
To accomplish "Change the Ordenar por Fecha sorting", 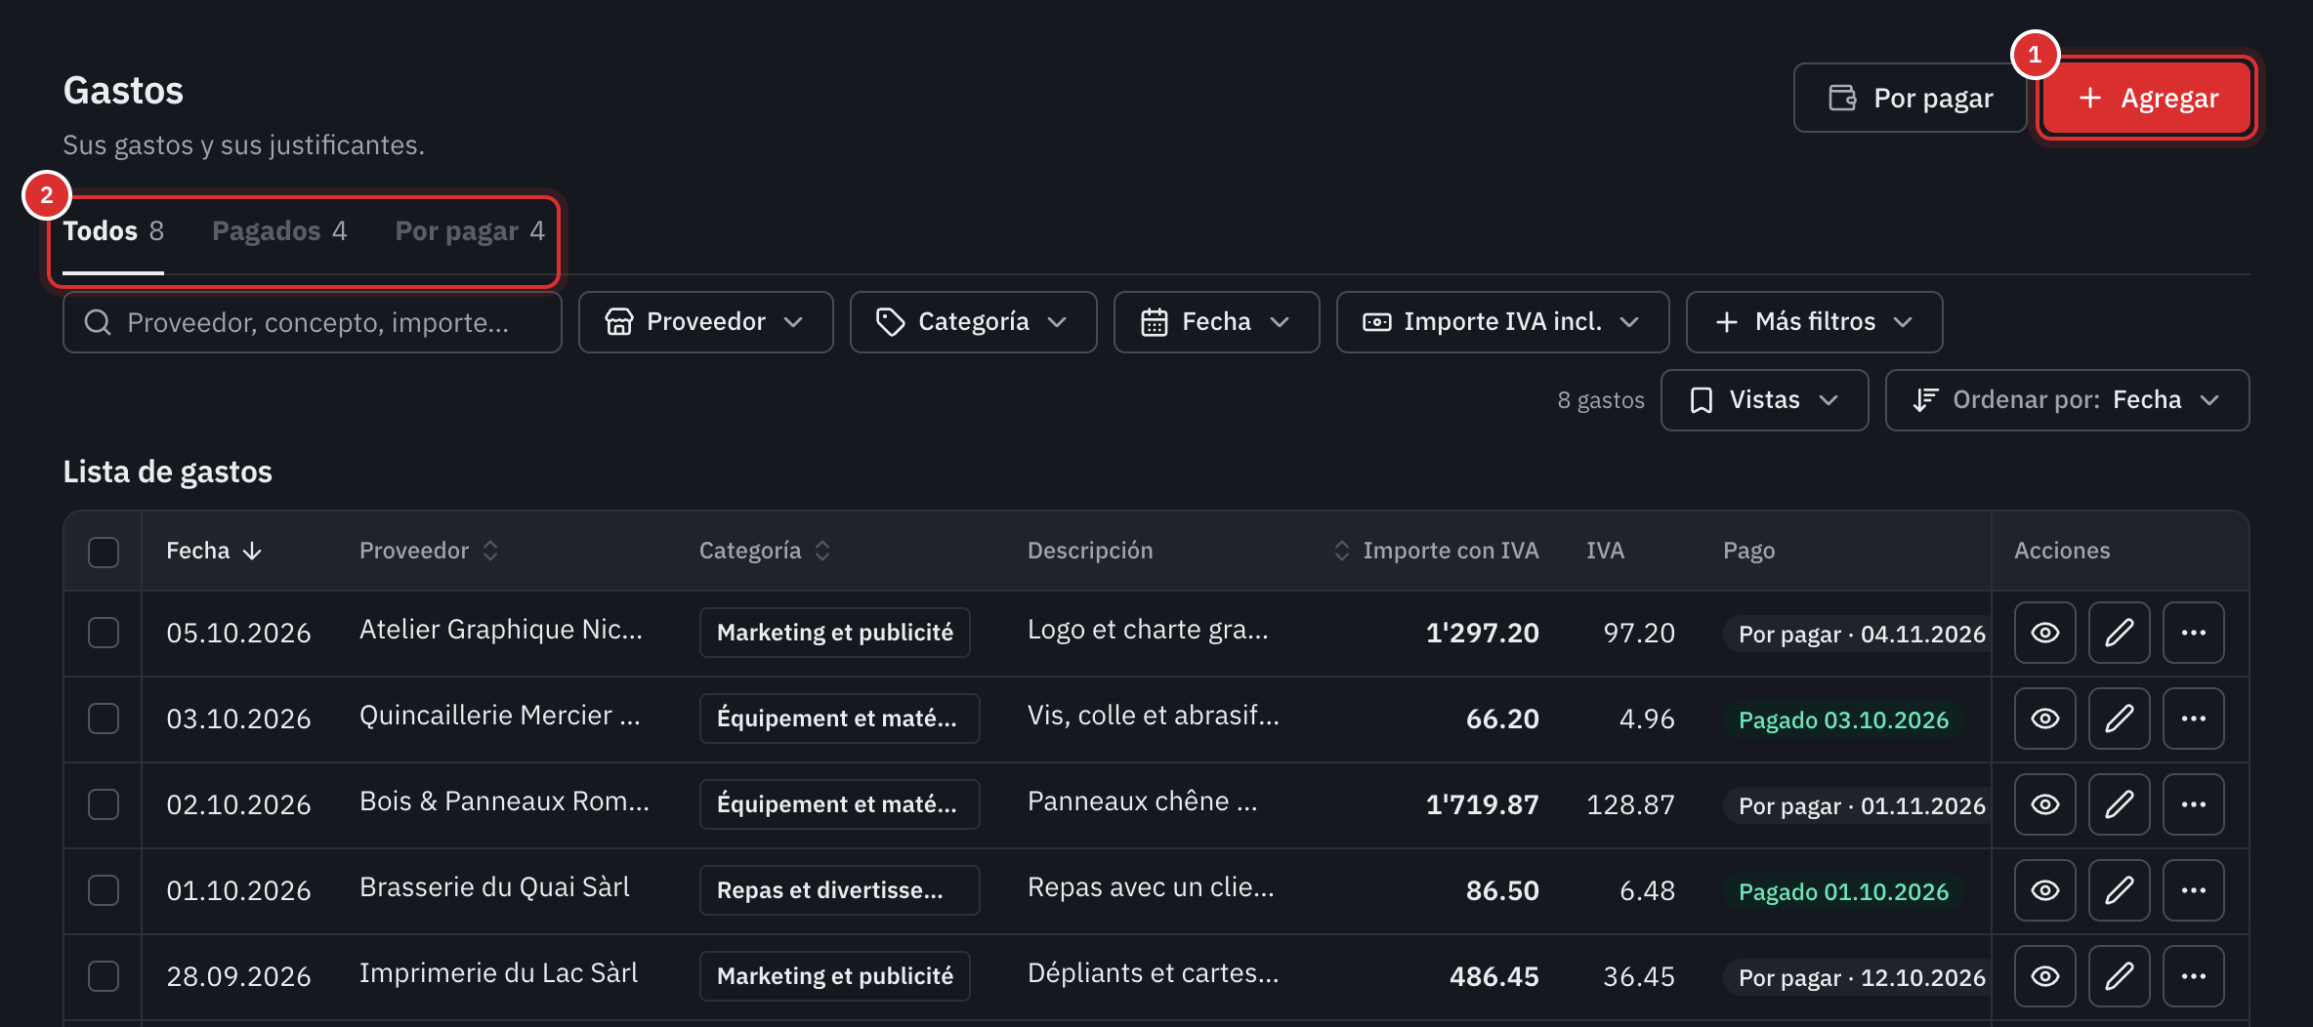I will point(2067,400).
